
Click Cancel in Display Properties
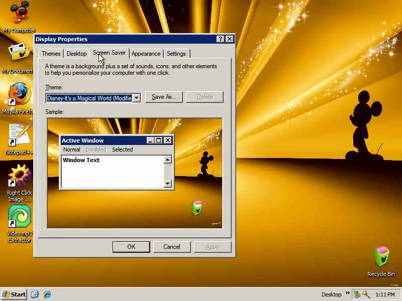click(x=172, y=247)
